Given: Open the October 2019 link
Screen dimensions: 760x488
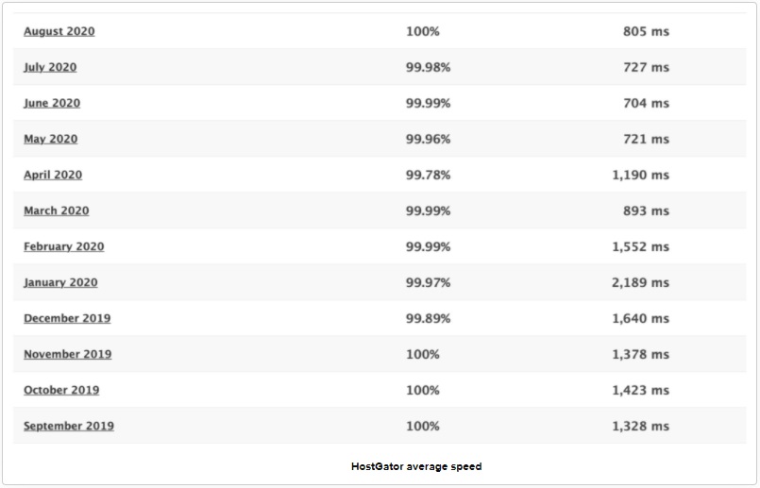Looking at the screenshot, I should pyautogui.click(x=61, y=390).
